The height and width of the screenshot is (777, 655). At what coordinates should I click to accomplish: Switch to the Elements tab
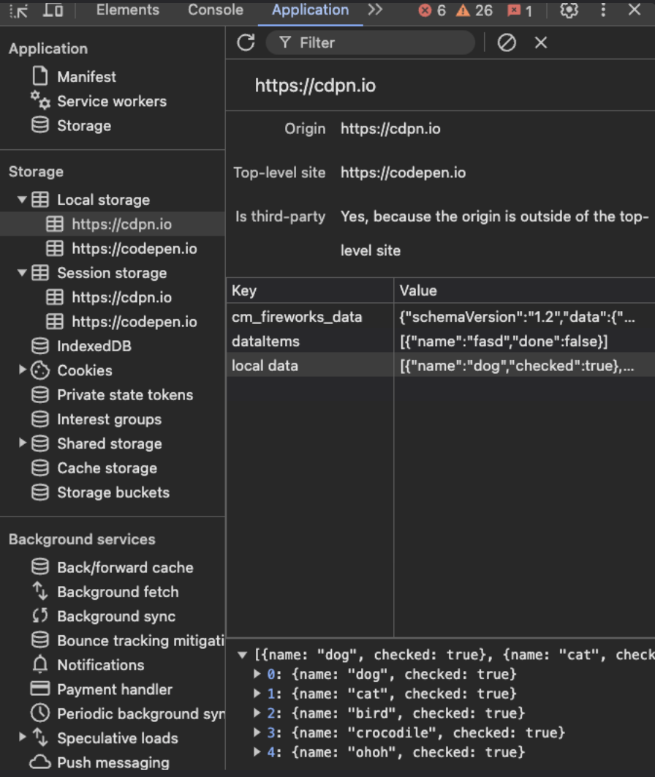click(127, 10)
